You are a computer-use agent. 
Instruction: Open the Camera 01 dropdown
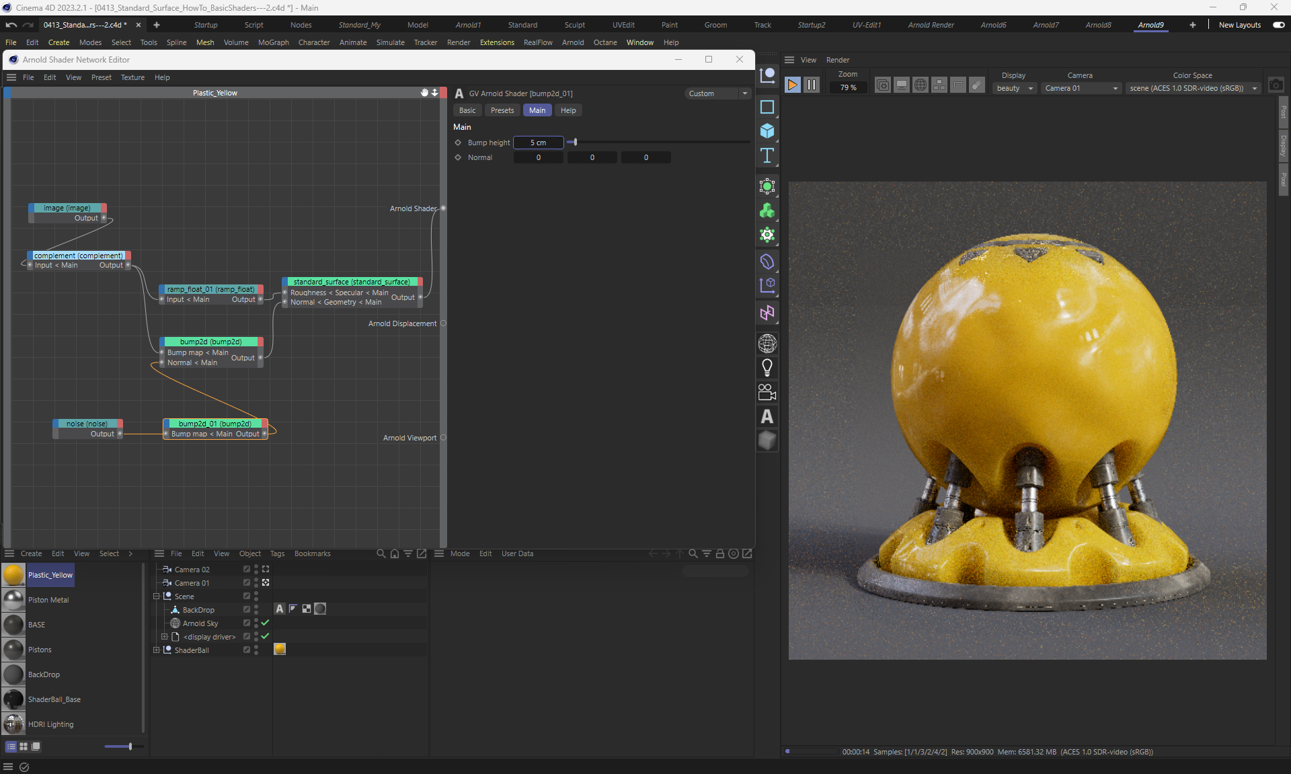(1081, 88)
